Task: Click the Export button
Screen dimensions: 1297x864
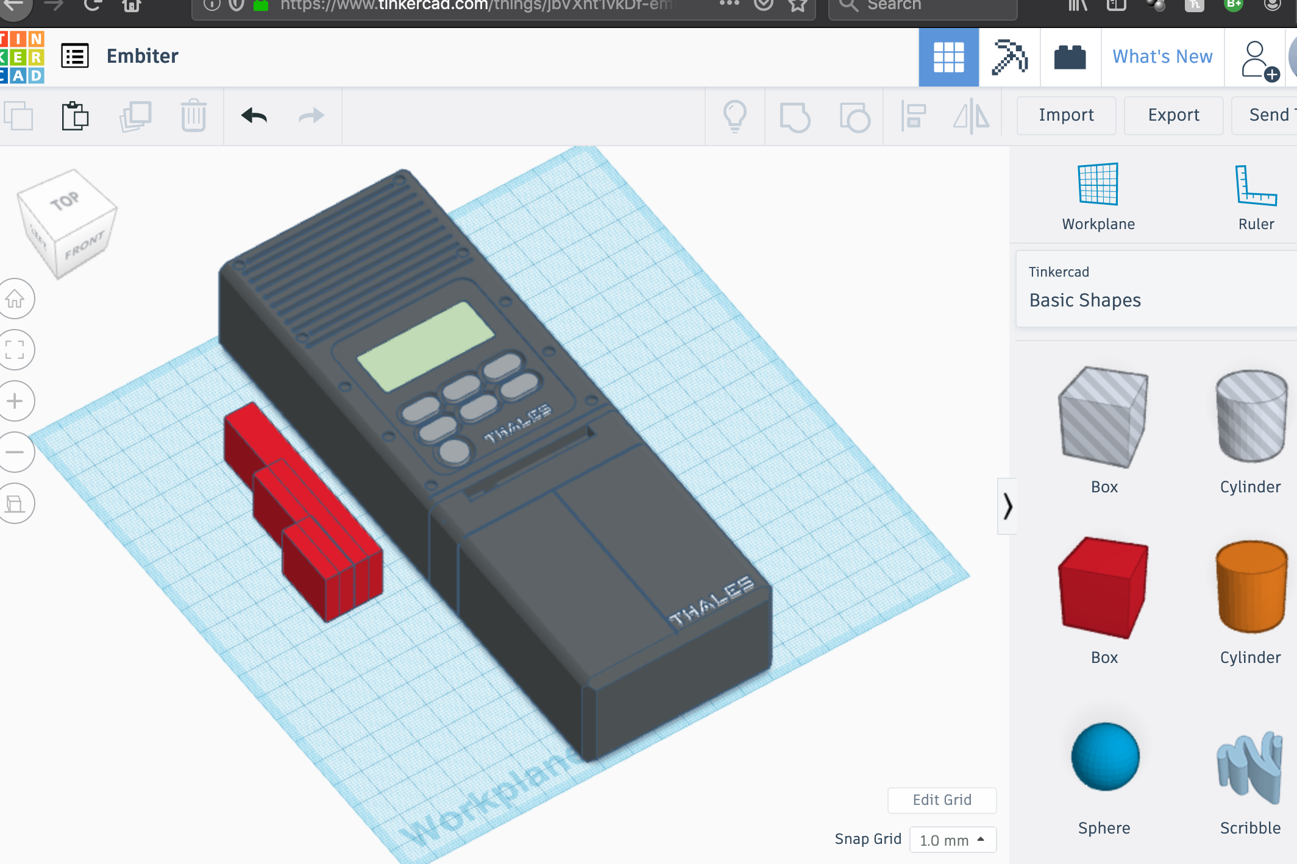Action: coord(1173,115)
